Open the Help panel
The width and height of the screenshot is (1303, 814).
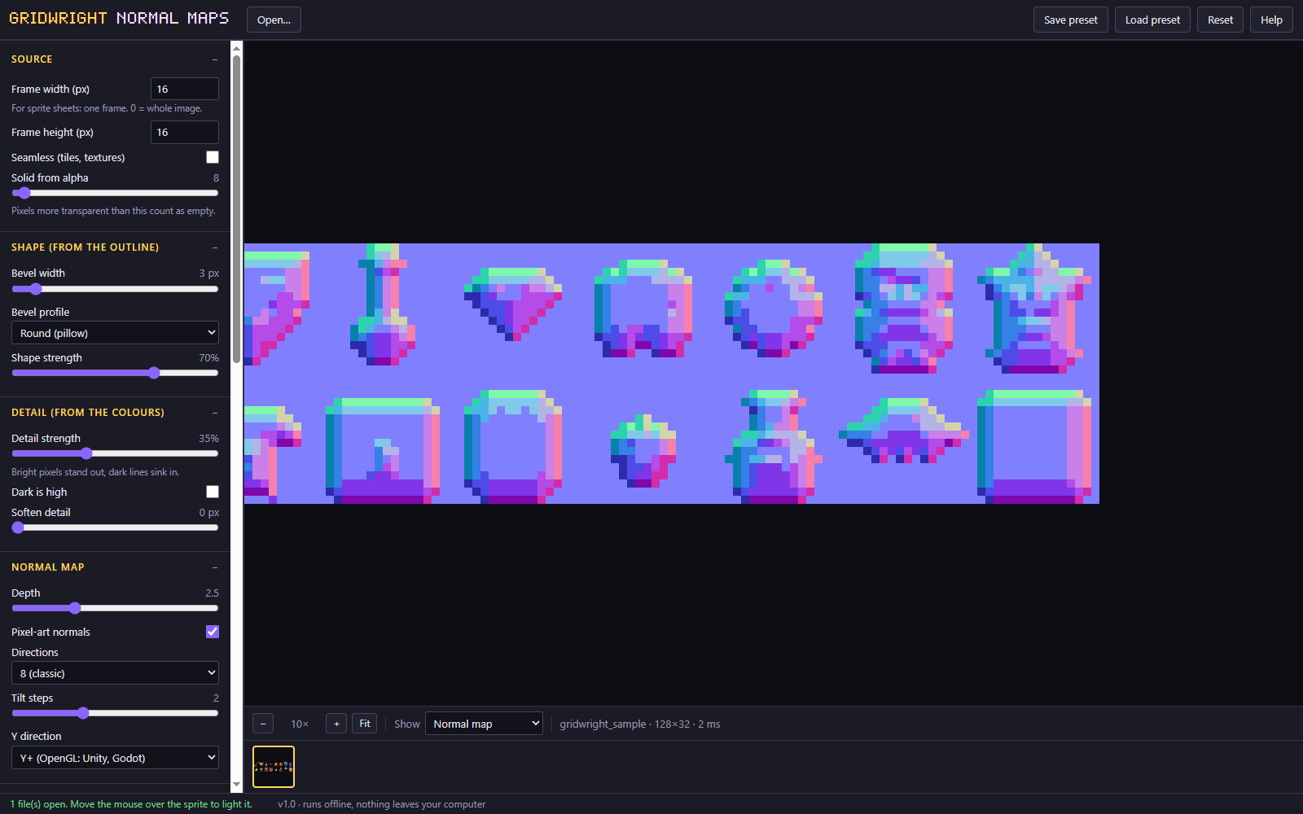1271,20
